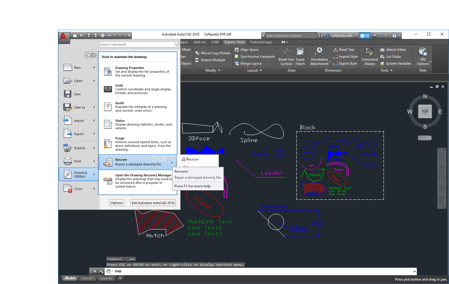
Task: Close the command line with X icon
Action: (95, 271)
